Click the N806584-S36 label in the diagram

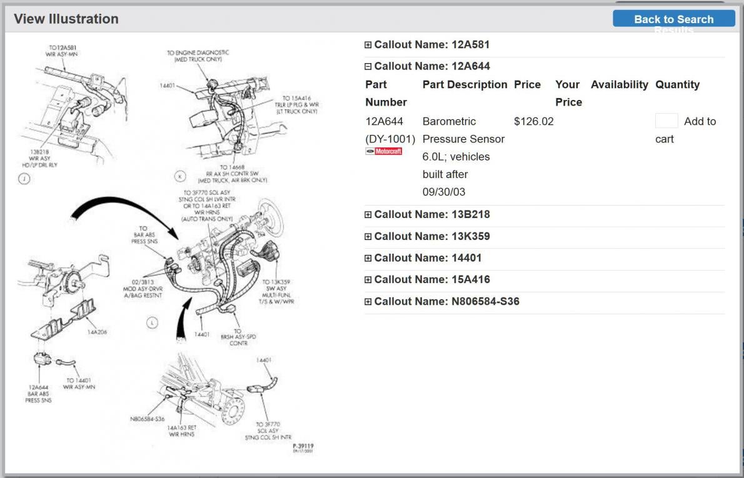[148, 419]
